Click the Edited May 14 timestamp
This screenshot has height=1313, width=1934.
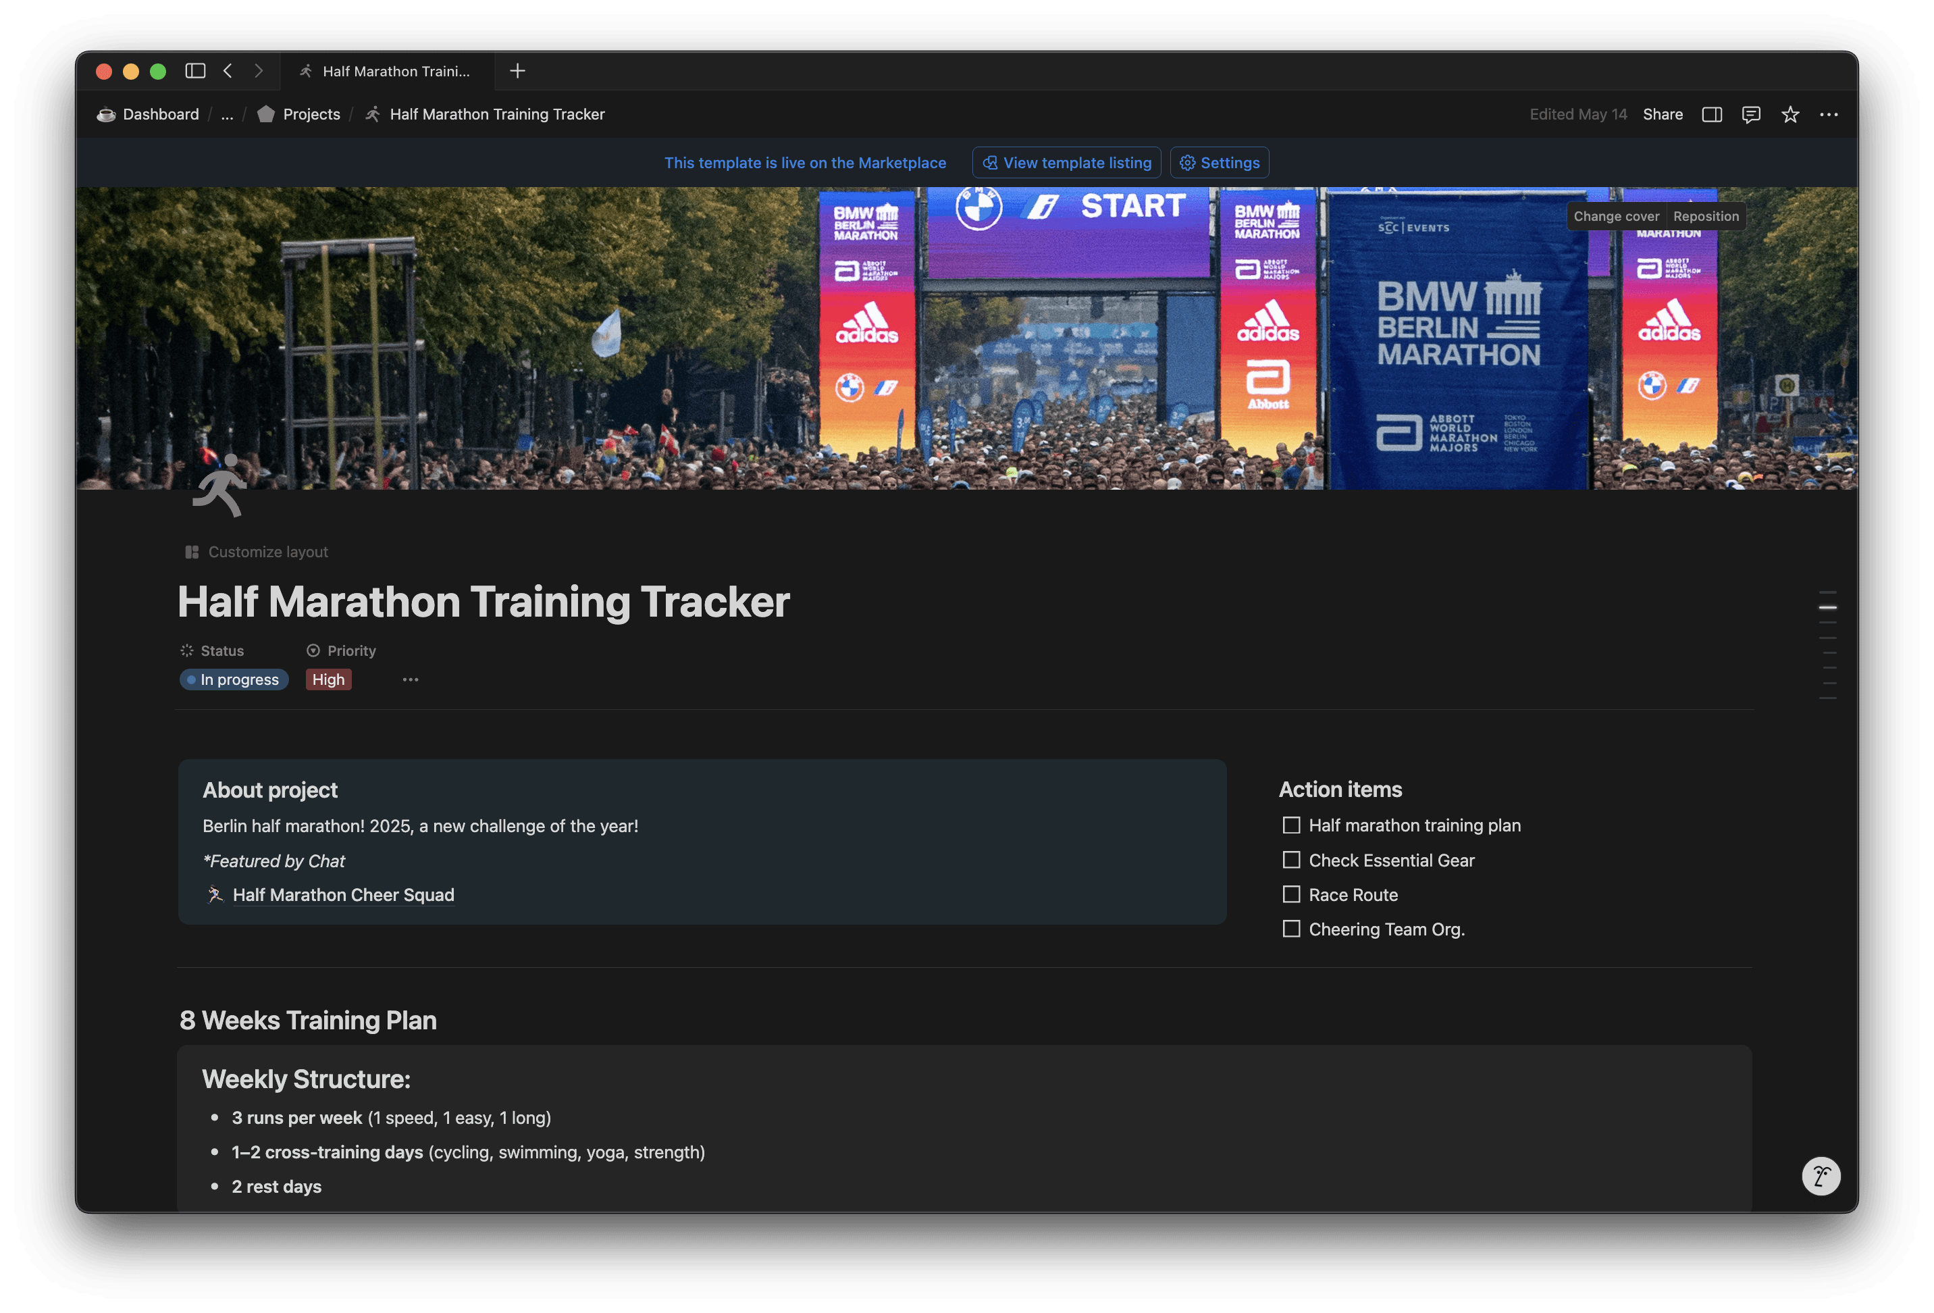point(1578,114)
